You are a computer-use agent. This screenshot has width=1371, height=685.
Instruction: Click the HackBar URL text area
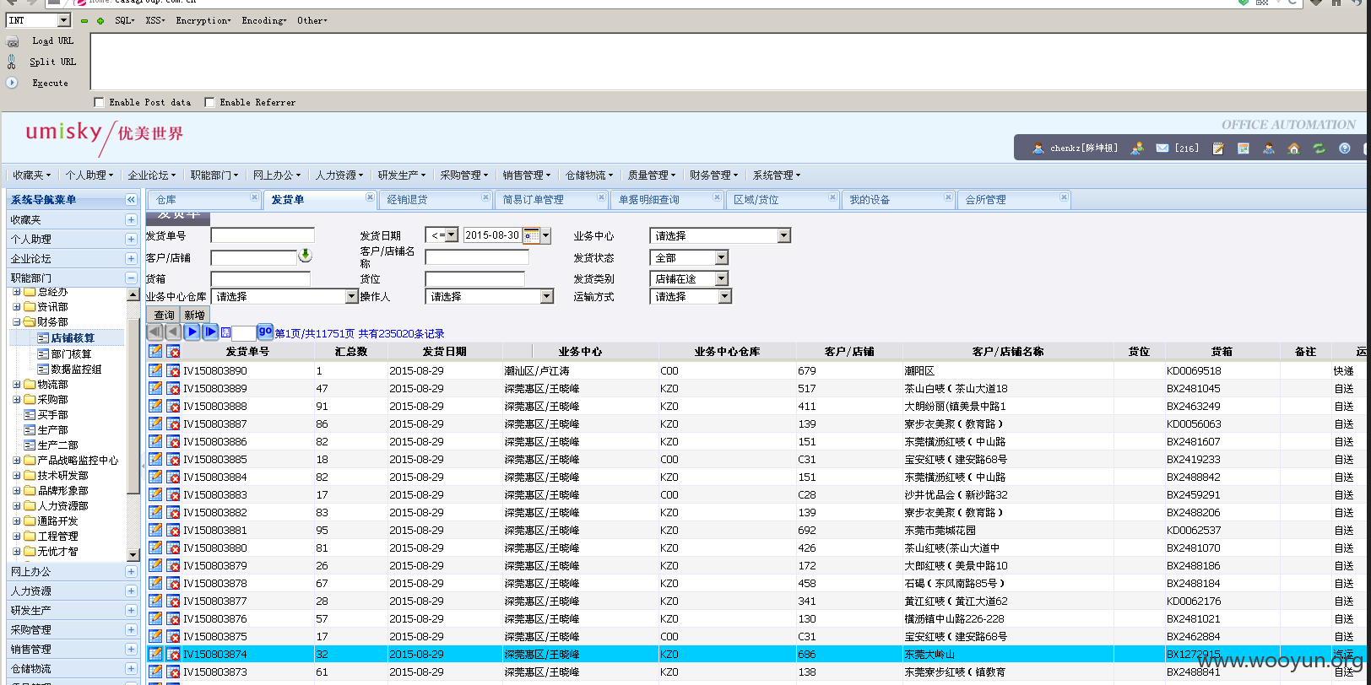point(728,61)
